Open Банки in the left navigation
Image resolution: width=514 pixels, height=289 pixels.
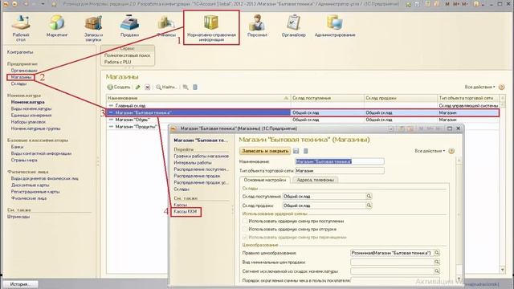(x=17, y=147)
